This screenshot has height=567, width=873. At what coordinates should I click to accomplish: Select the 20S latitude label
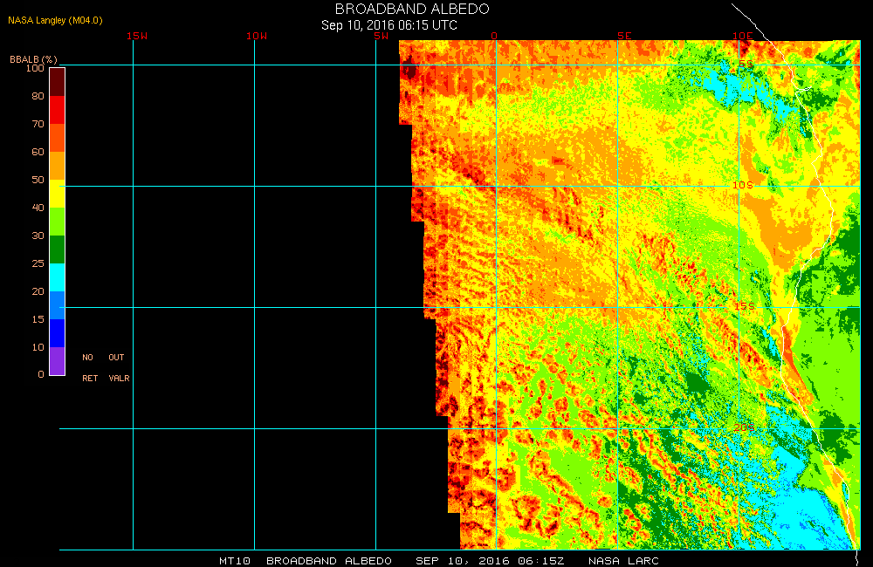[745, 427]
